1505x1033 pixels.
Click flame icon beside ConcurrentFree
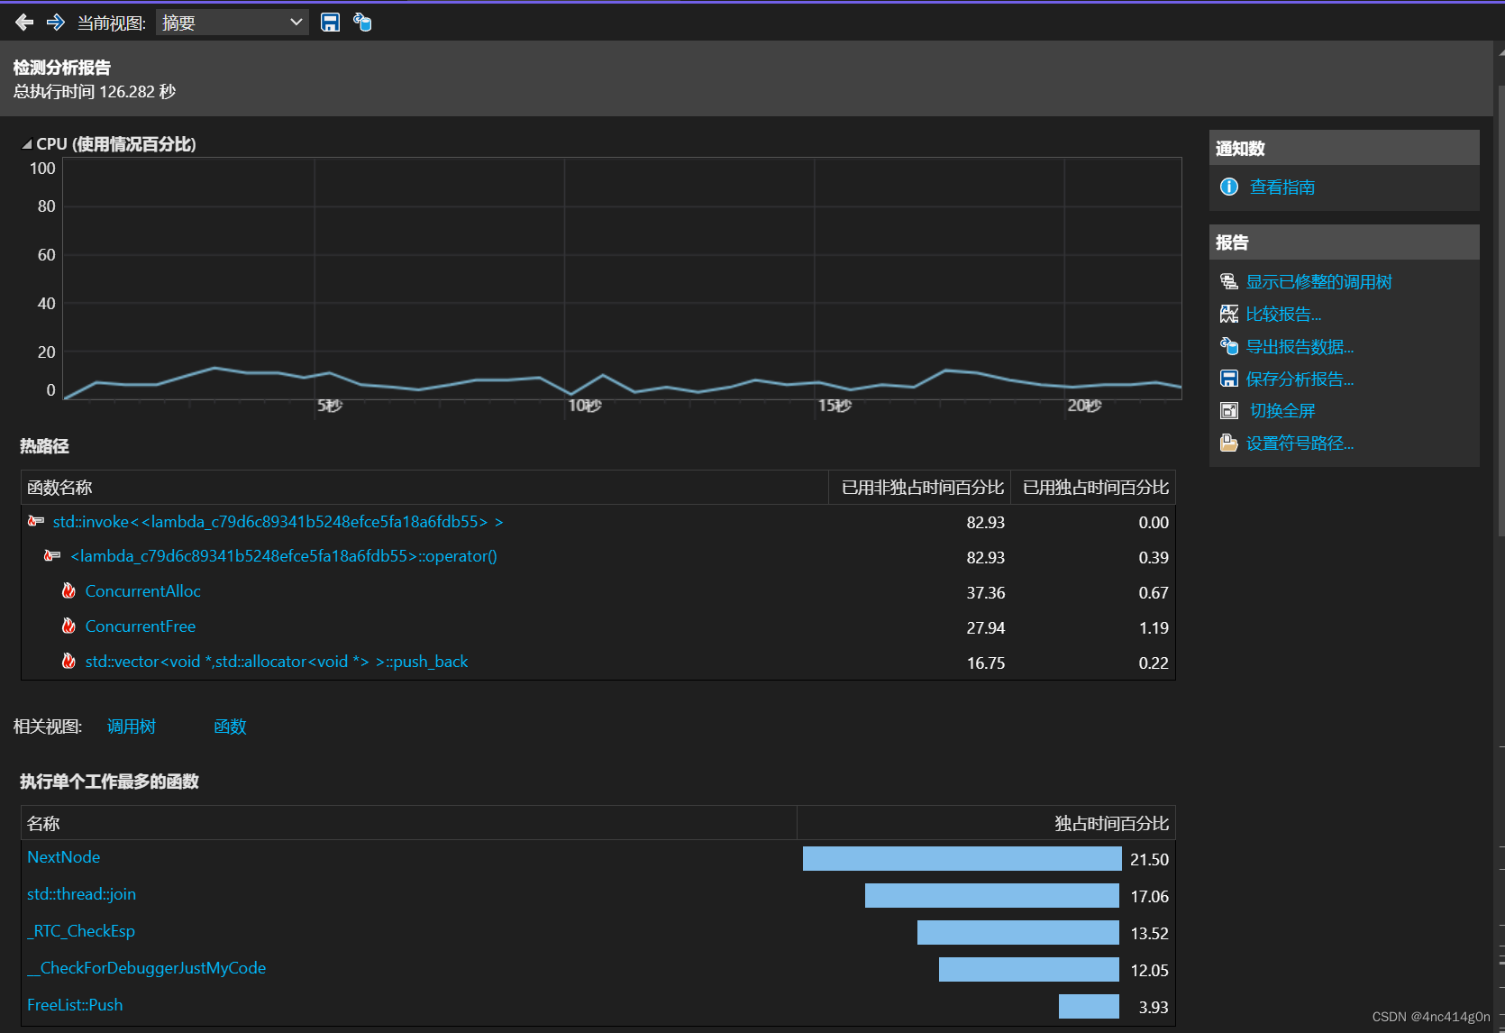68,626
